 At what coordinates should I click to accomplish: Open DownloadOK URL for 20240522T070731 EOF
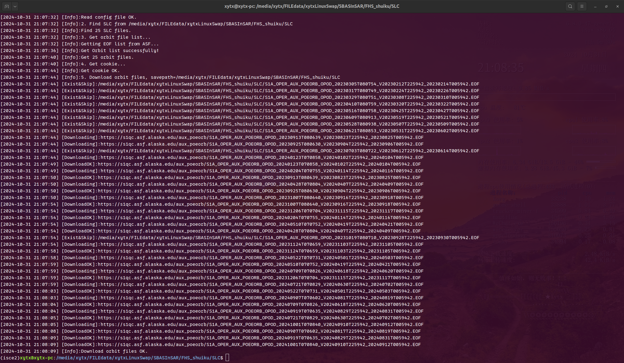tap(259, 291)
